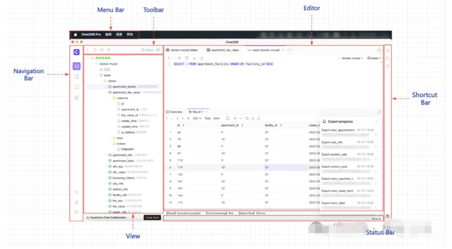452x249 pixels.
Task: Expand the editor tabs overflow chevron
Action: click(x=379, y=50)
